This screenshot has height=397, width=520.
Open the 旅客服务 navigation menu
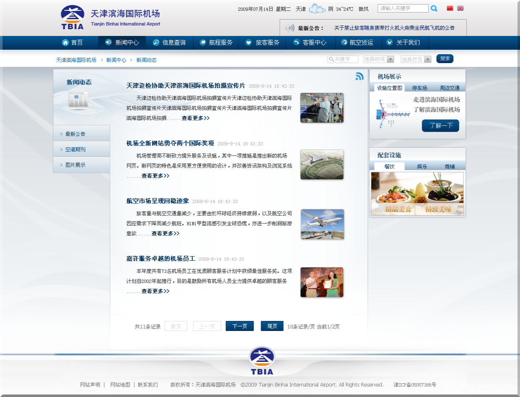[262, 43]
